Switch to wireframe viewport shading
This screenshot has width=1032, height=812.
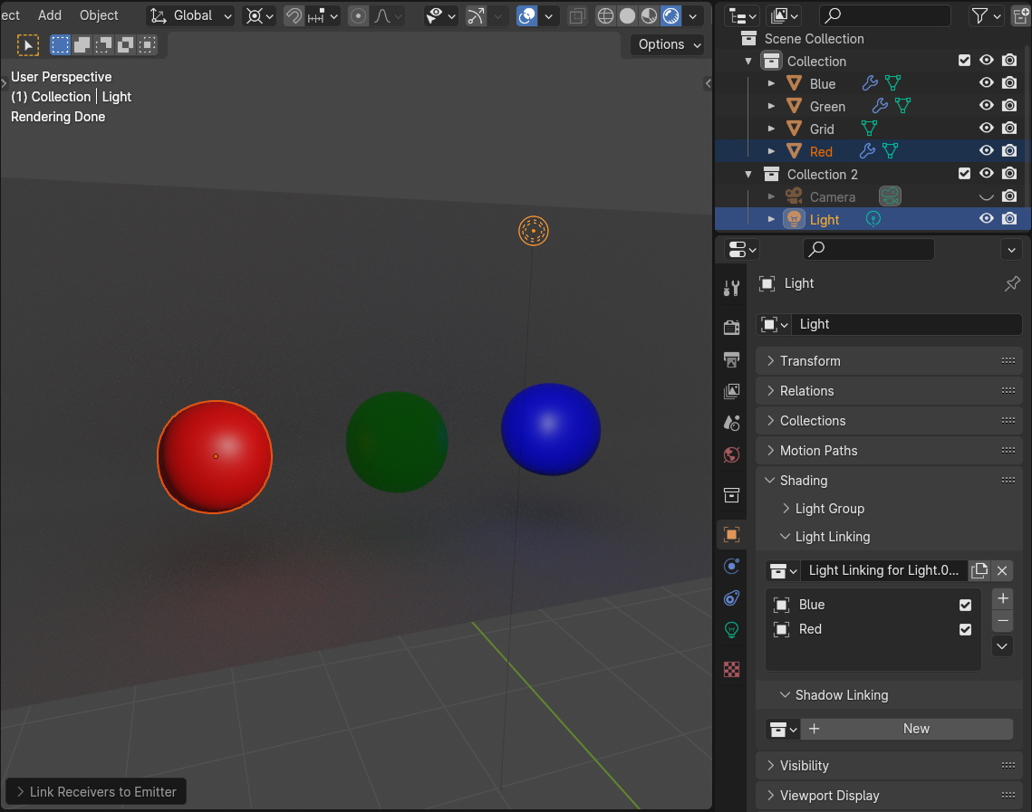pyautogui.click(x=605, y=15)
